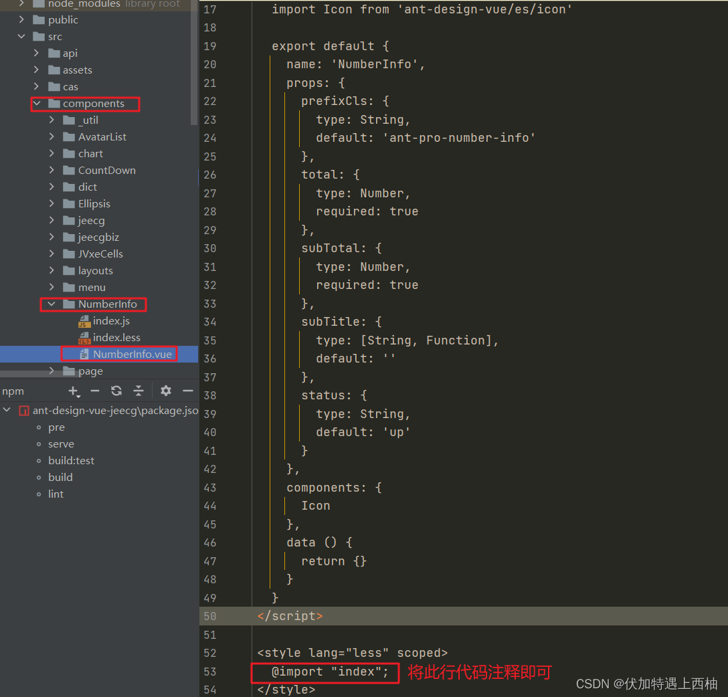
Task: Expand the AvatarList folder
Action: click(52, 136)
